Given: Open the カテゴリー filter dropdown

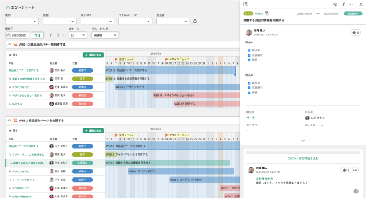Looking at the screenshot, I should coord(98,22).
